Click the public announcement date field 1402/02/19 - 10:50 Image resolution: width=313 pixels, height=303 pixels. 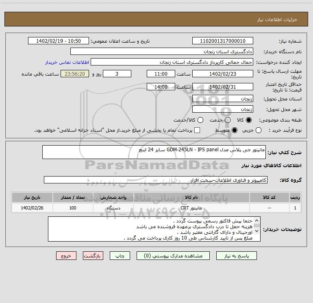(59, 41)
